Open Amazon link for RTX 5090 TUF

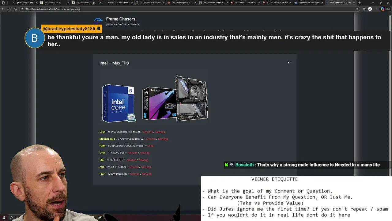coord(133,153)
